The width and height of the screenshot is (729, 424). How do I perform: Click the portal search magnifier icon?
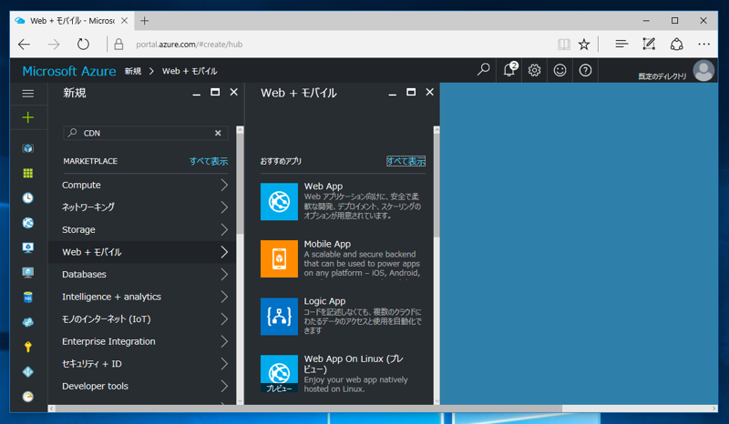coord(484,70)
